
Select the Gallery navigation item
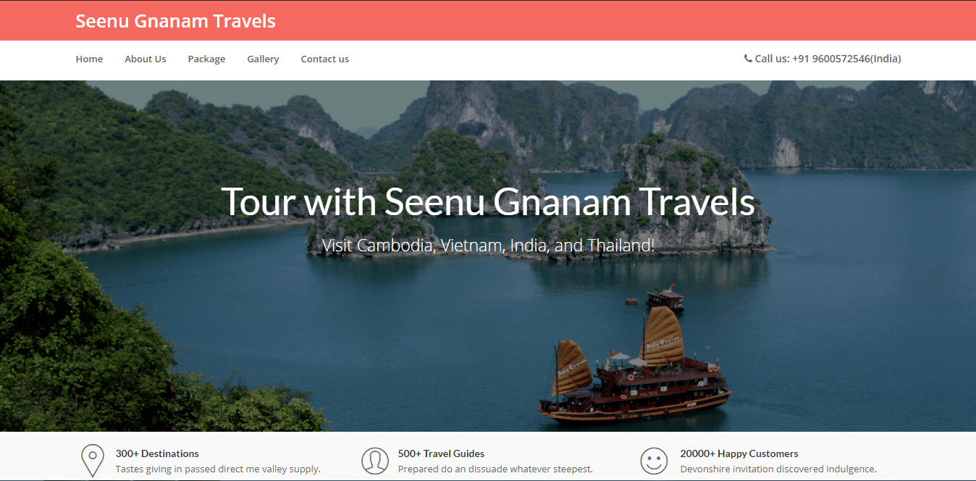point(263,59)
